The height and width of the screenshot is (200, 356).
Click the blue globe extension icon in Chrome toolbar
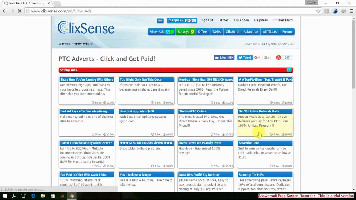tap(335, 11)
